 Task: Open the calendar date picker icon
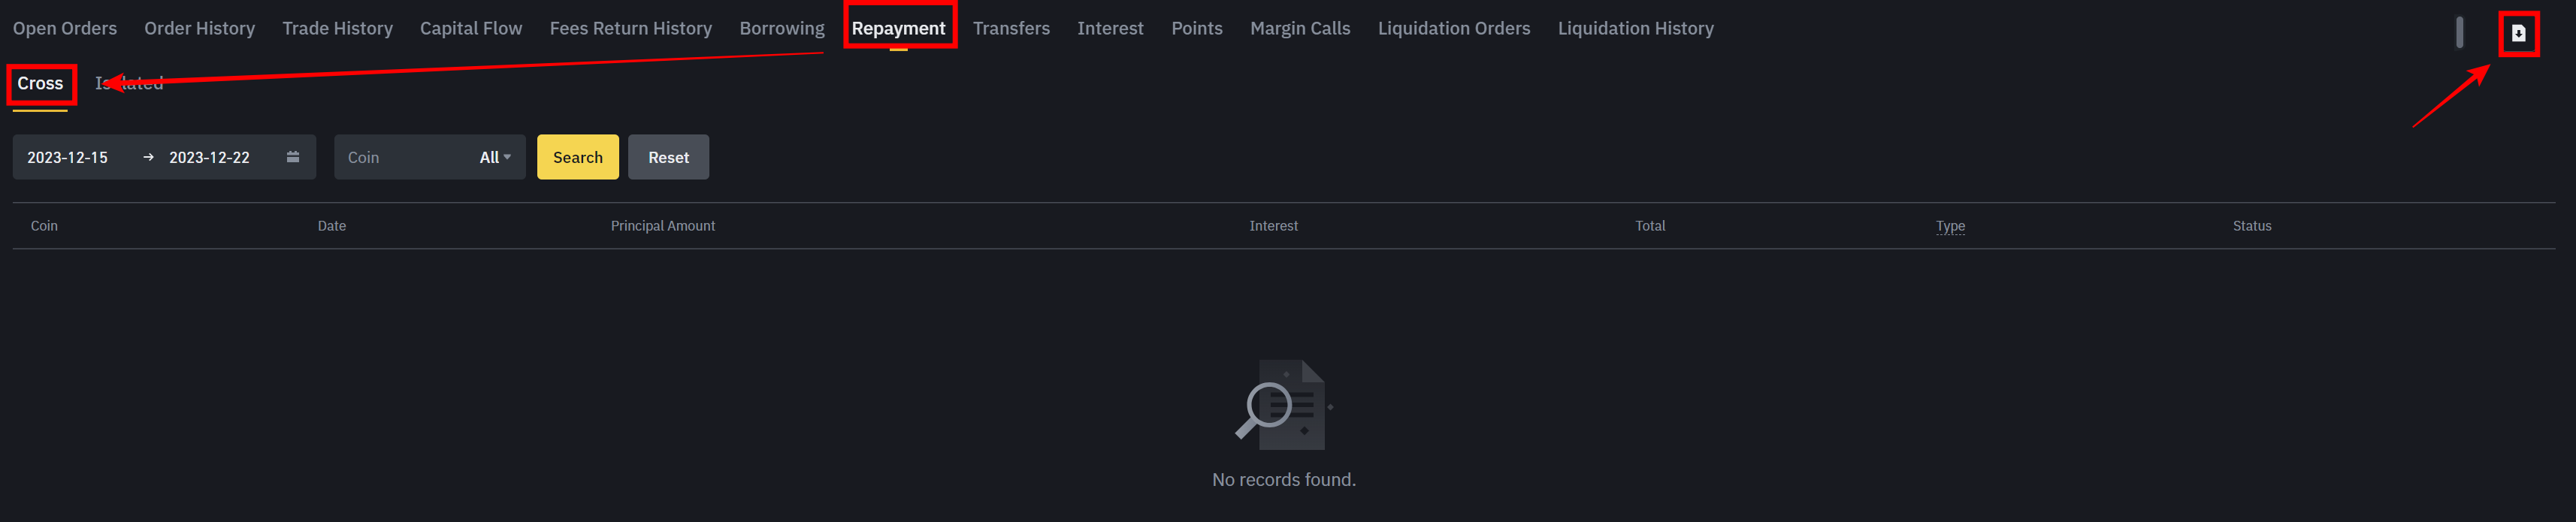(x=293, y=157)
